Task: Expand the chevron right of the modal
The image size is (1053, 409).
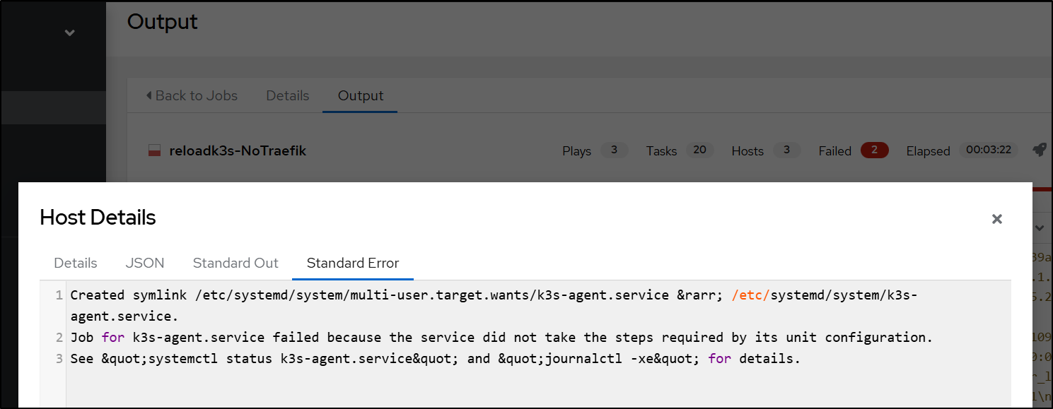Action: [x=1040, y=227]
